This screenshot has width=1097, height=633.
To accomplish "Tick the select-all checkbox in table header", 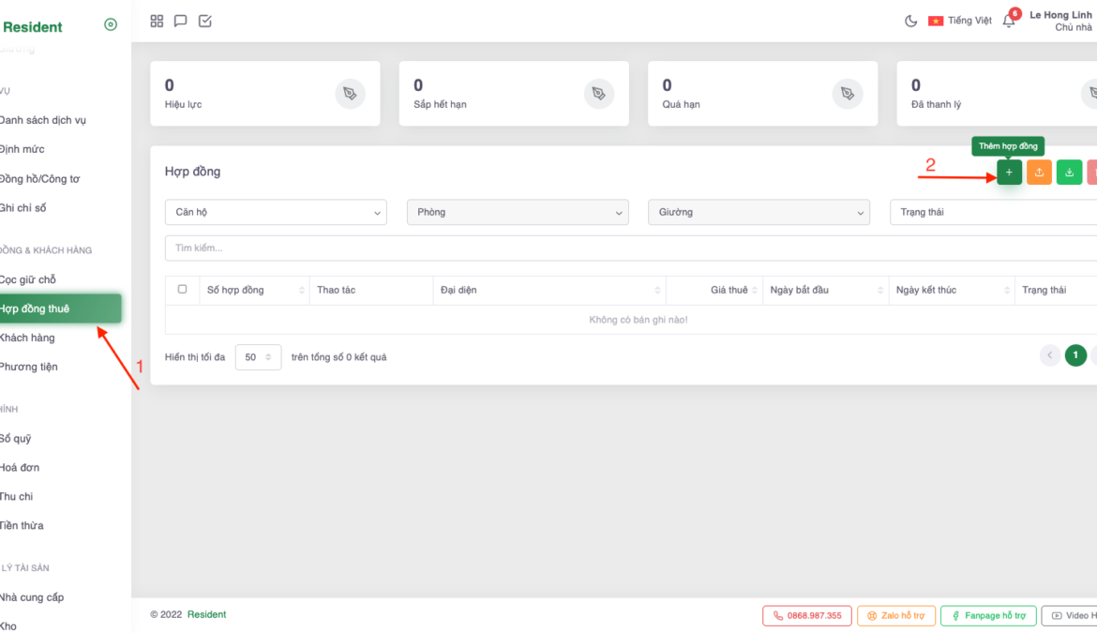I will tap(182, 290).
